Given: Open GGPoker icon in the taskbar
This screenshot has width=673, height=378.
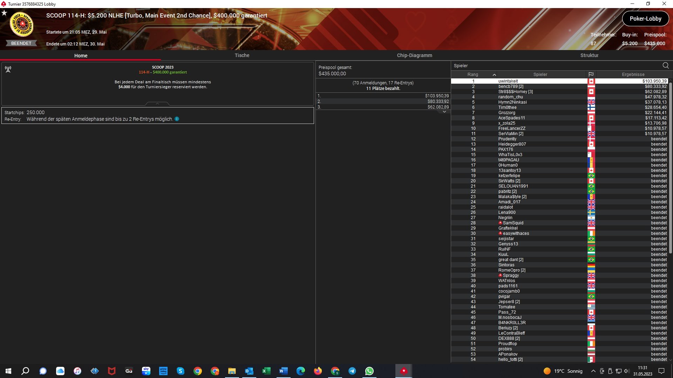Looking at the screenshot, I should coord(129,371).
